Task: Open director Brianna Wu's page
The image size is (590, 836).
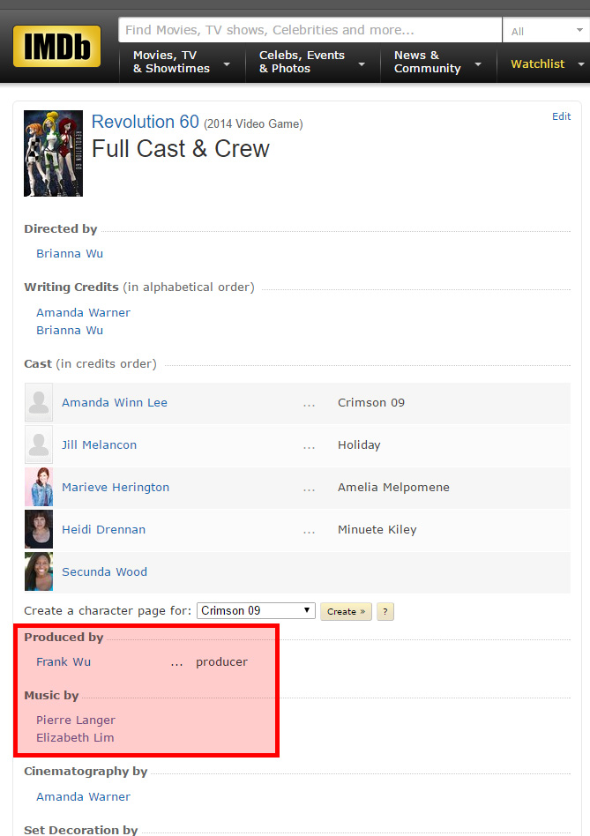Action: click(x=70, y=254)
